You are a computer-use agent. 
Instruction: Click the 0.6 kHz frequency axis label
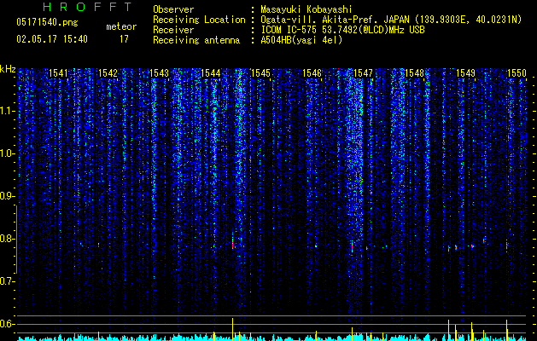click(x=7, y=324)
